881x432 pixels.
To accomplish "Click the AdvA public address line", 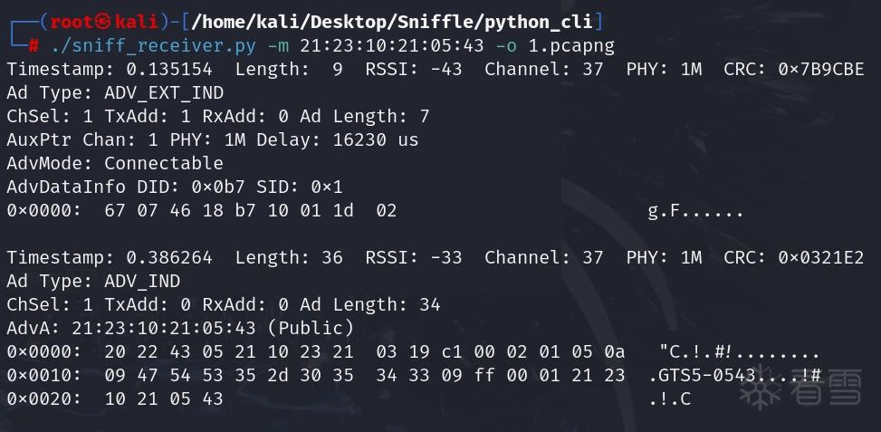I will click(x=180, y=328).
